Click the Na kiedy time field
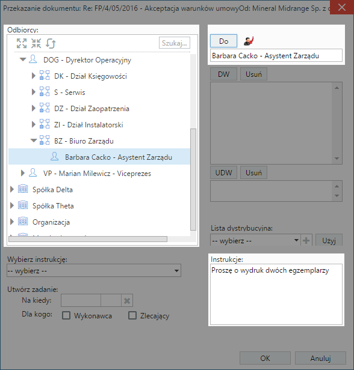Screen dimensions: 354x370 [x=111, y=300]
